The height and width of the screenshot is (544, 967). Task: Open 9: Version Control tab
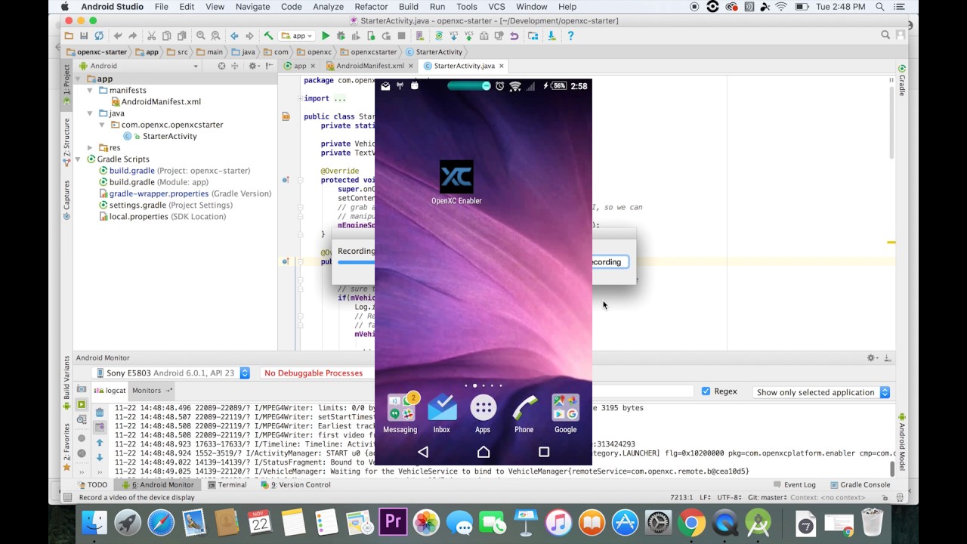tap(295, 485)
